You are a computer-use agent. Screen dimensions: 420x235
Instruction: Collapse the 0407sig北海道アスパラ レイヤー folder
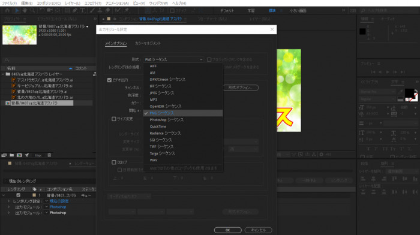pos(3,74)
